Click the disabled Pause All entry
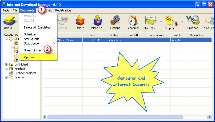 [38, 16]
